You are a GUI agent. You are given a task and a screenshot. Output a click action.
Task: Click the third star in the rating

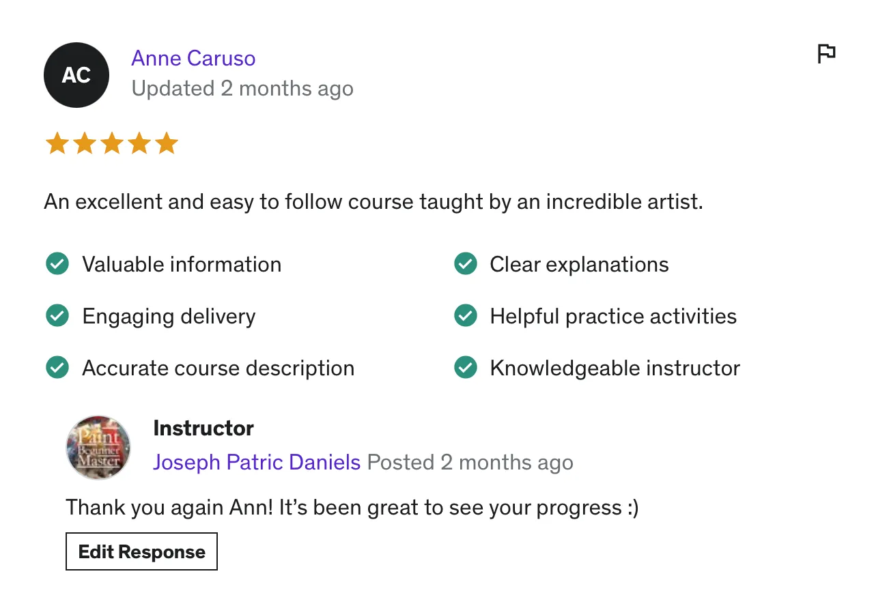(111, 143)
